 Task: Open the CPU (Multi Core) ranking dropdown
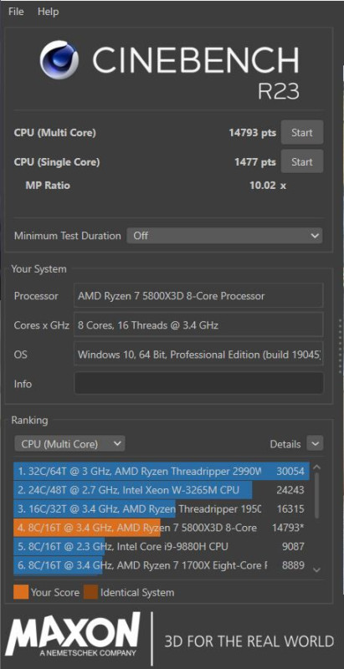click(x=70, y=444)
